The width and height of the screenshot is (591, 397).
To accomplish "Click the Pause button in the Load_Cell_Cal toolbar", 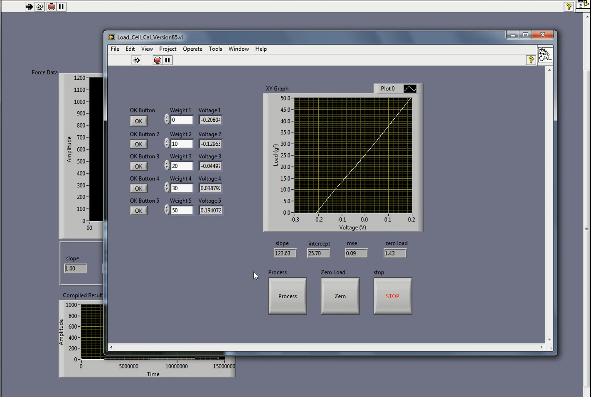I will [167, 60].
